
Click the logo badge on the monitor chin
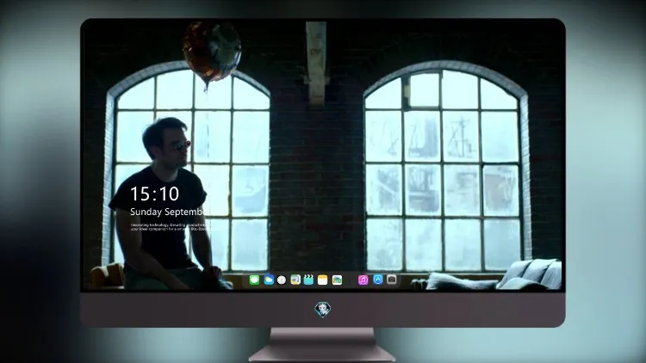click(x=323, y=310)
